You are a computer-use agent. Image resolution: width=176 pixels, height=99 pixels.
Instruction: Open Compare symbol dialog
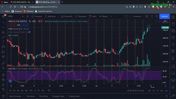[x=37, y=16]
